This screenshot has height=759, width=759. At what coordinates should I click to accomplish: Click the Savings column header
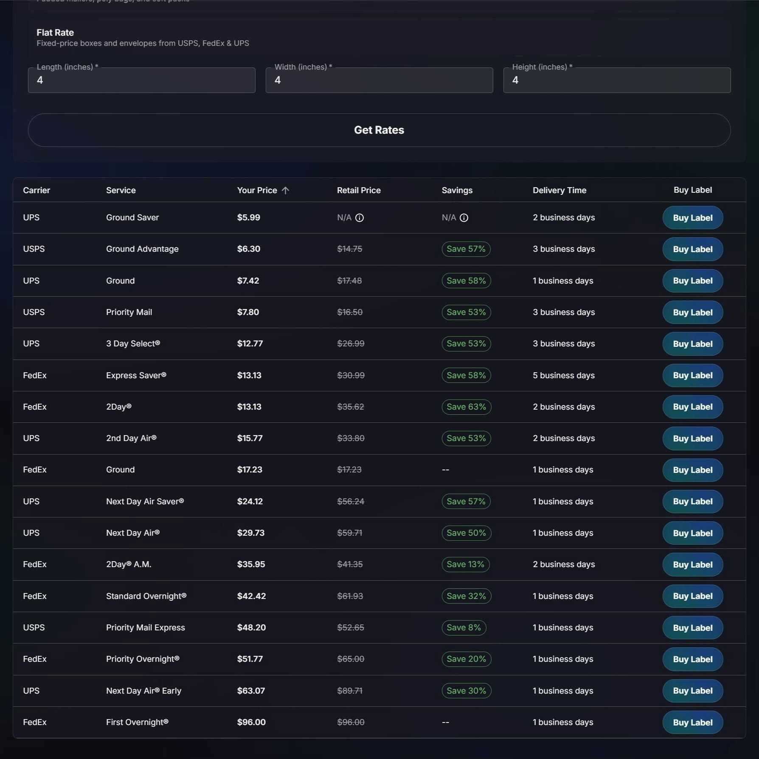(457, 190)
